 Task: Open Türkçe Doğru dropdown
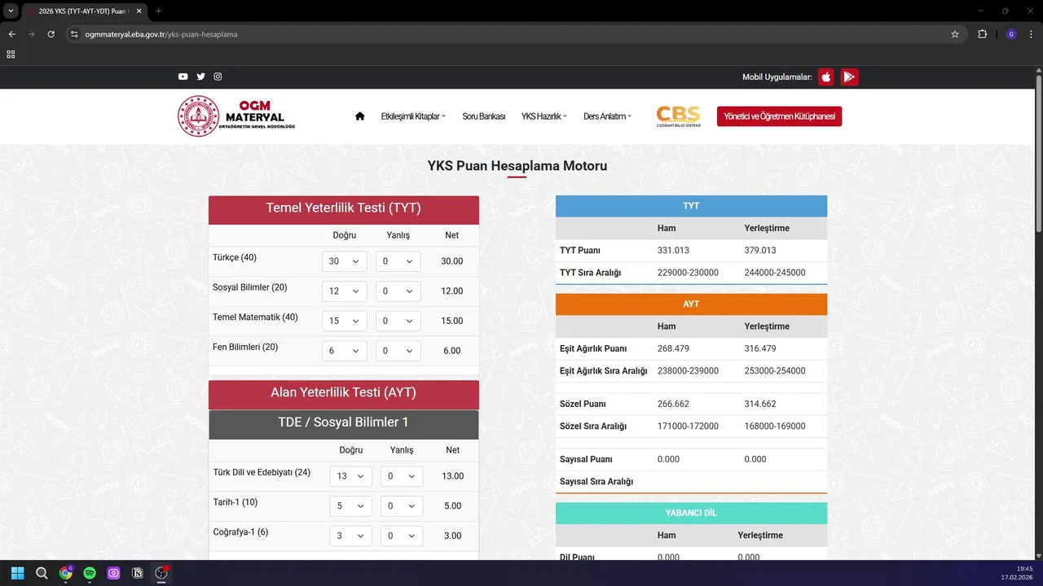[345, 261]
